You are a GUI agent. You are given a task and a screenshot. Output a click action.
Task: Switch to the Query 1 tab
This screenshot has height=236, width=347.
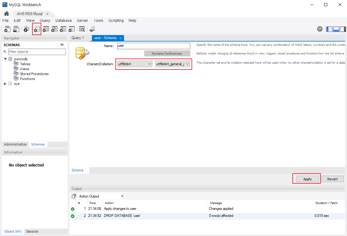pyautogui.click(x=78, y=38)
